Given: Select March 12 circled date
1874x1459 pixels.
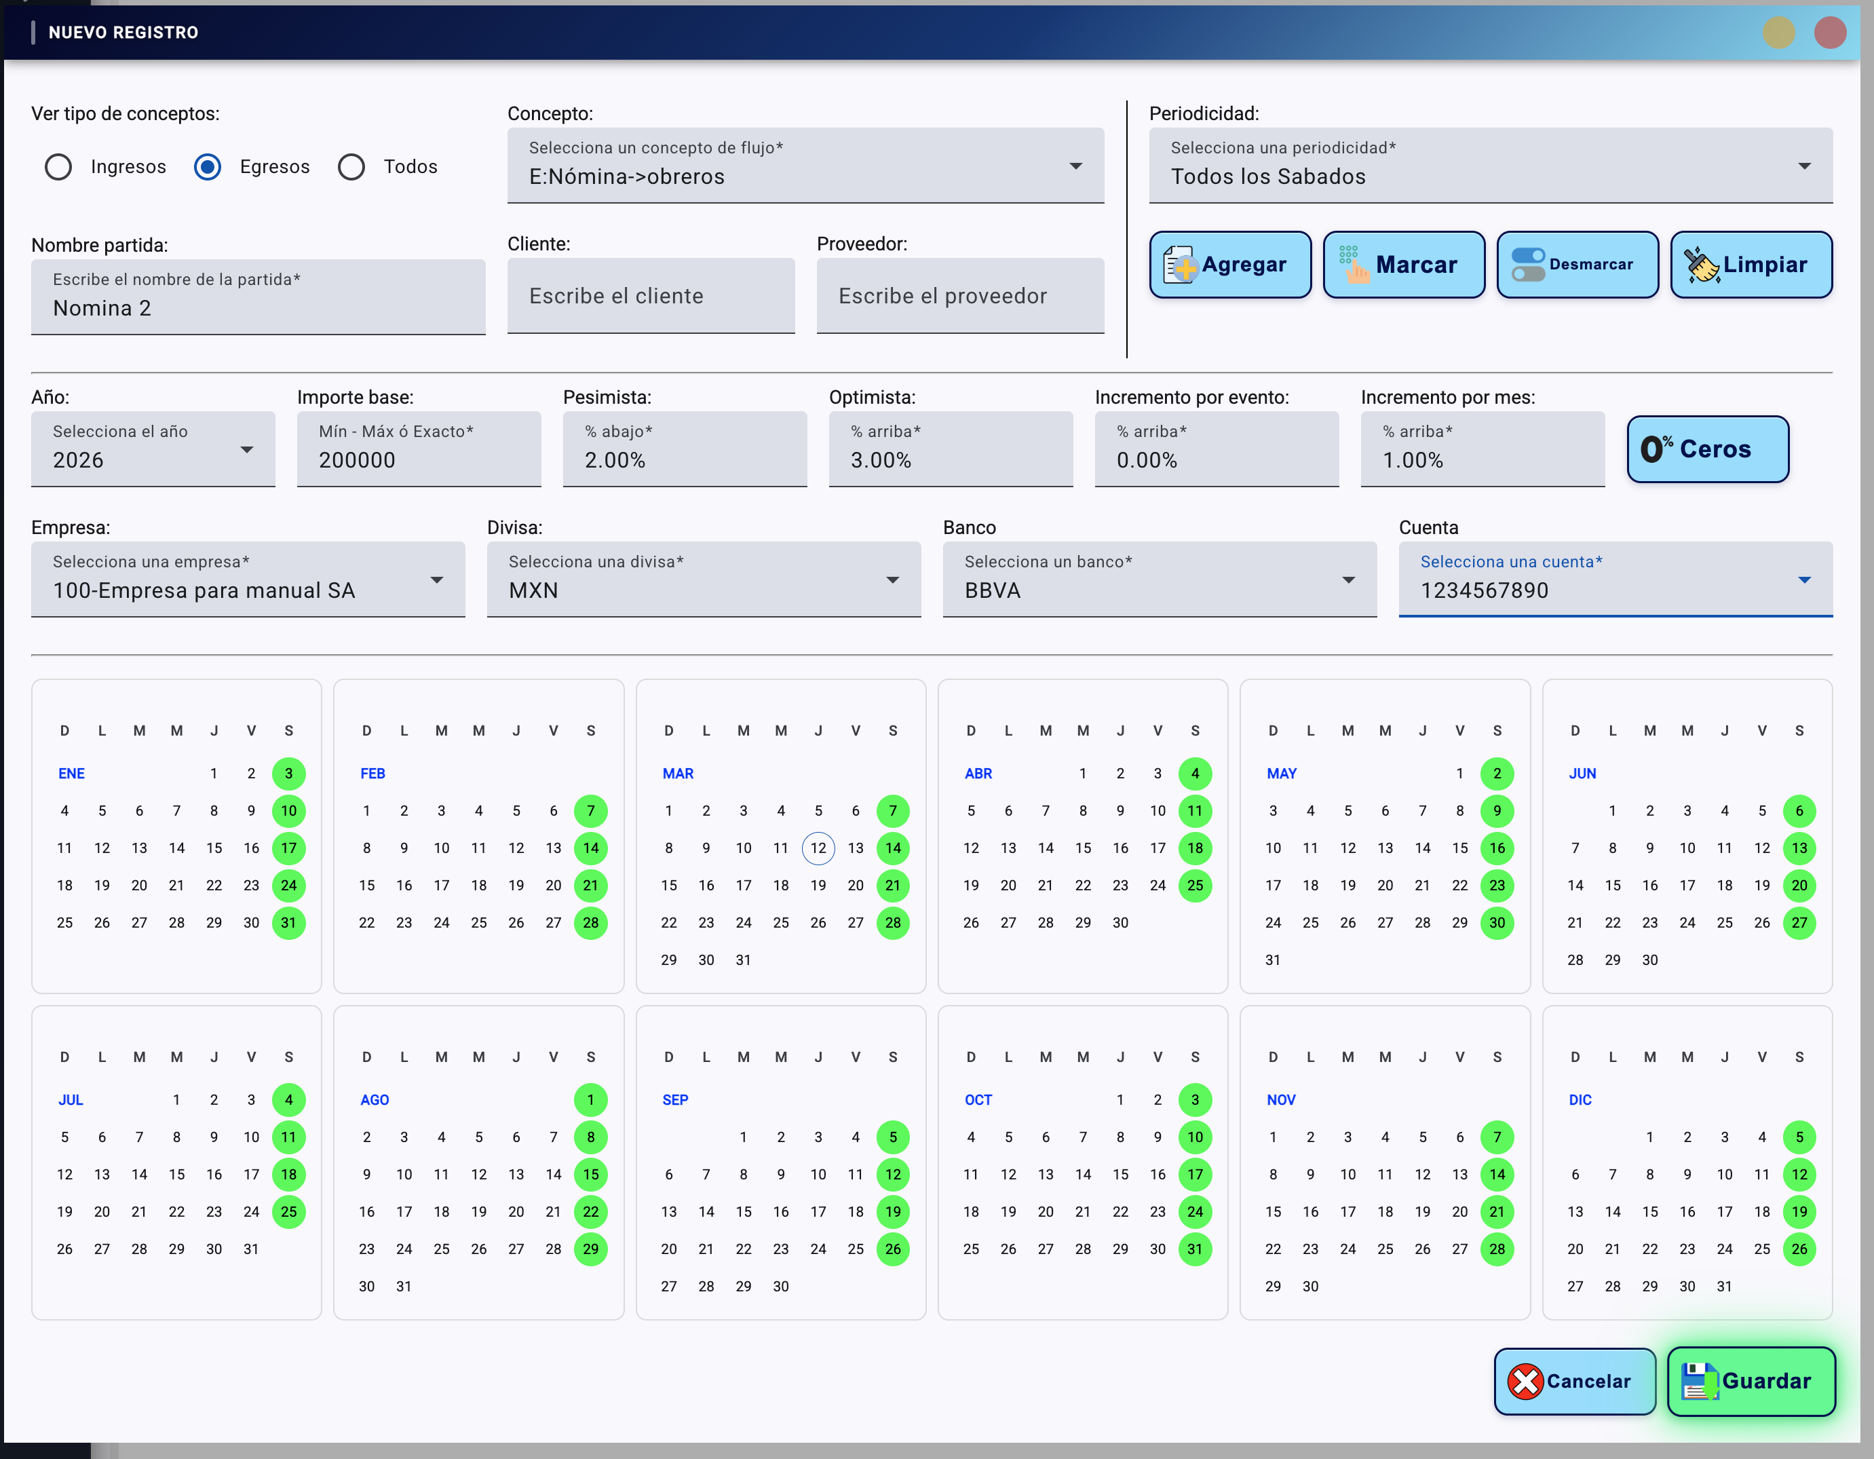Looking at the screenshot, I should (x=818, y=848).
